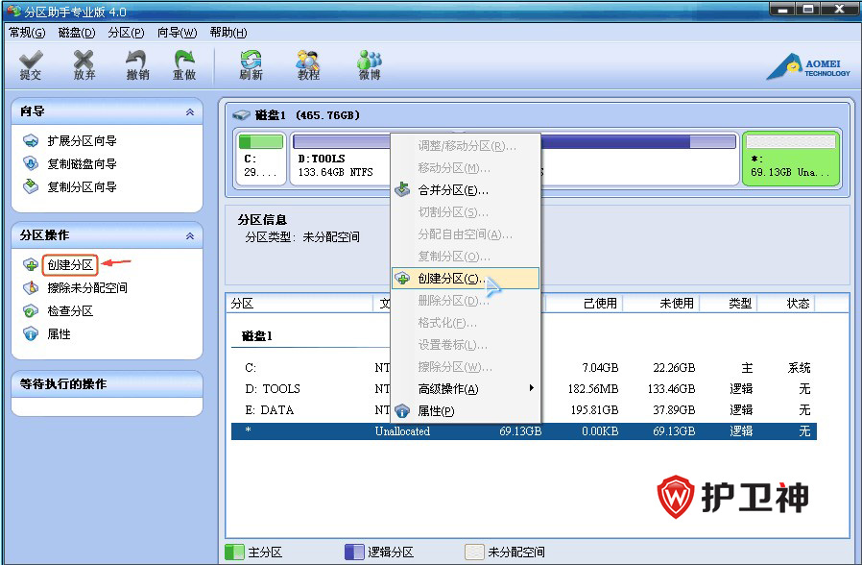Click the 195.81GB used value
This screenshot has width=862, height=565.
[594, 410]
